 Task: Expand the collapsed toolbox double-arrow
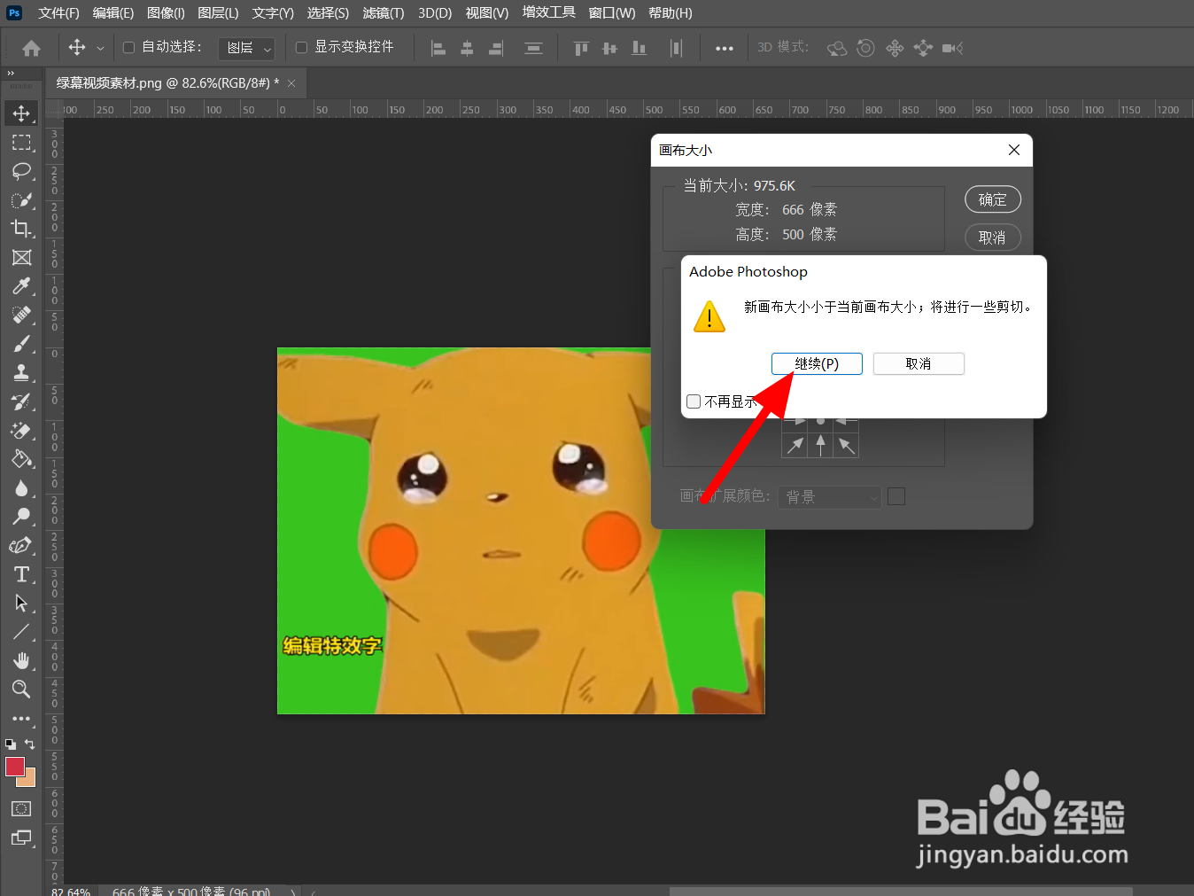point(11,73)
